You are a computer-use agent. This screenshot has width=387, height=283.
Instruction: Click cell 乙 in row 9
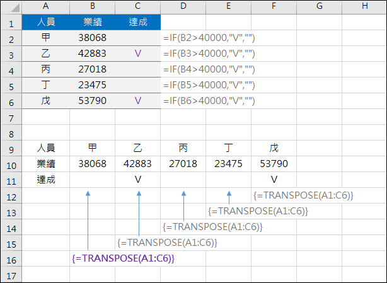[138, 148]
